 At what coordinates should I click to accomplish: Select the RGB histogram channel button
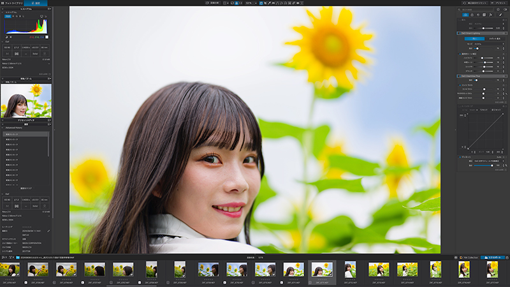(x=8, y=17)
